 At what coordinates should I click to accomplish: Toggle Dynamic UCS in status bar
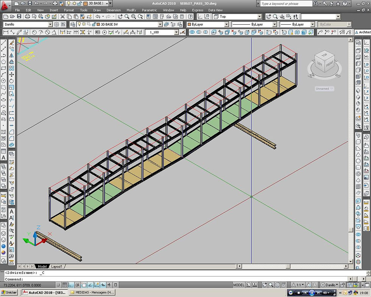[97, 285]
